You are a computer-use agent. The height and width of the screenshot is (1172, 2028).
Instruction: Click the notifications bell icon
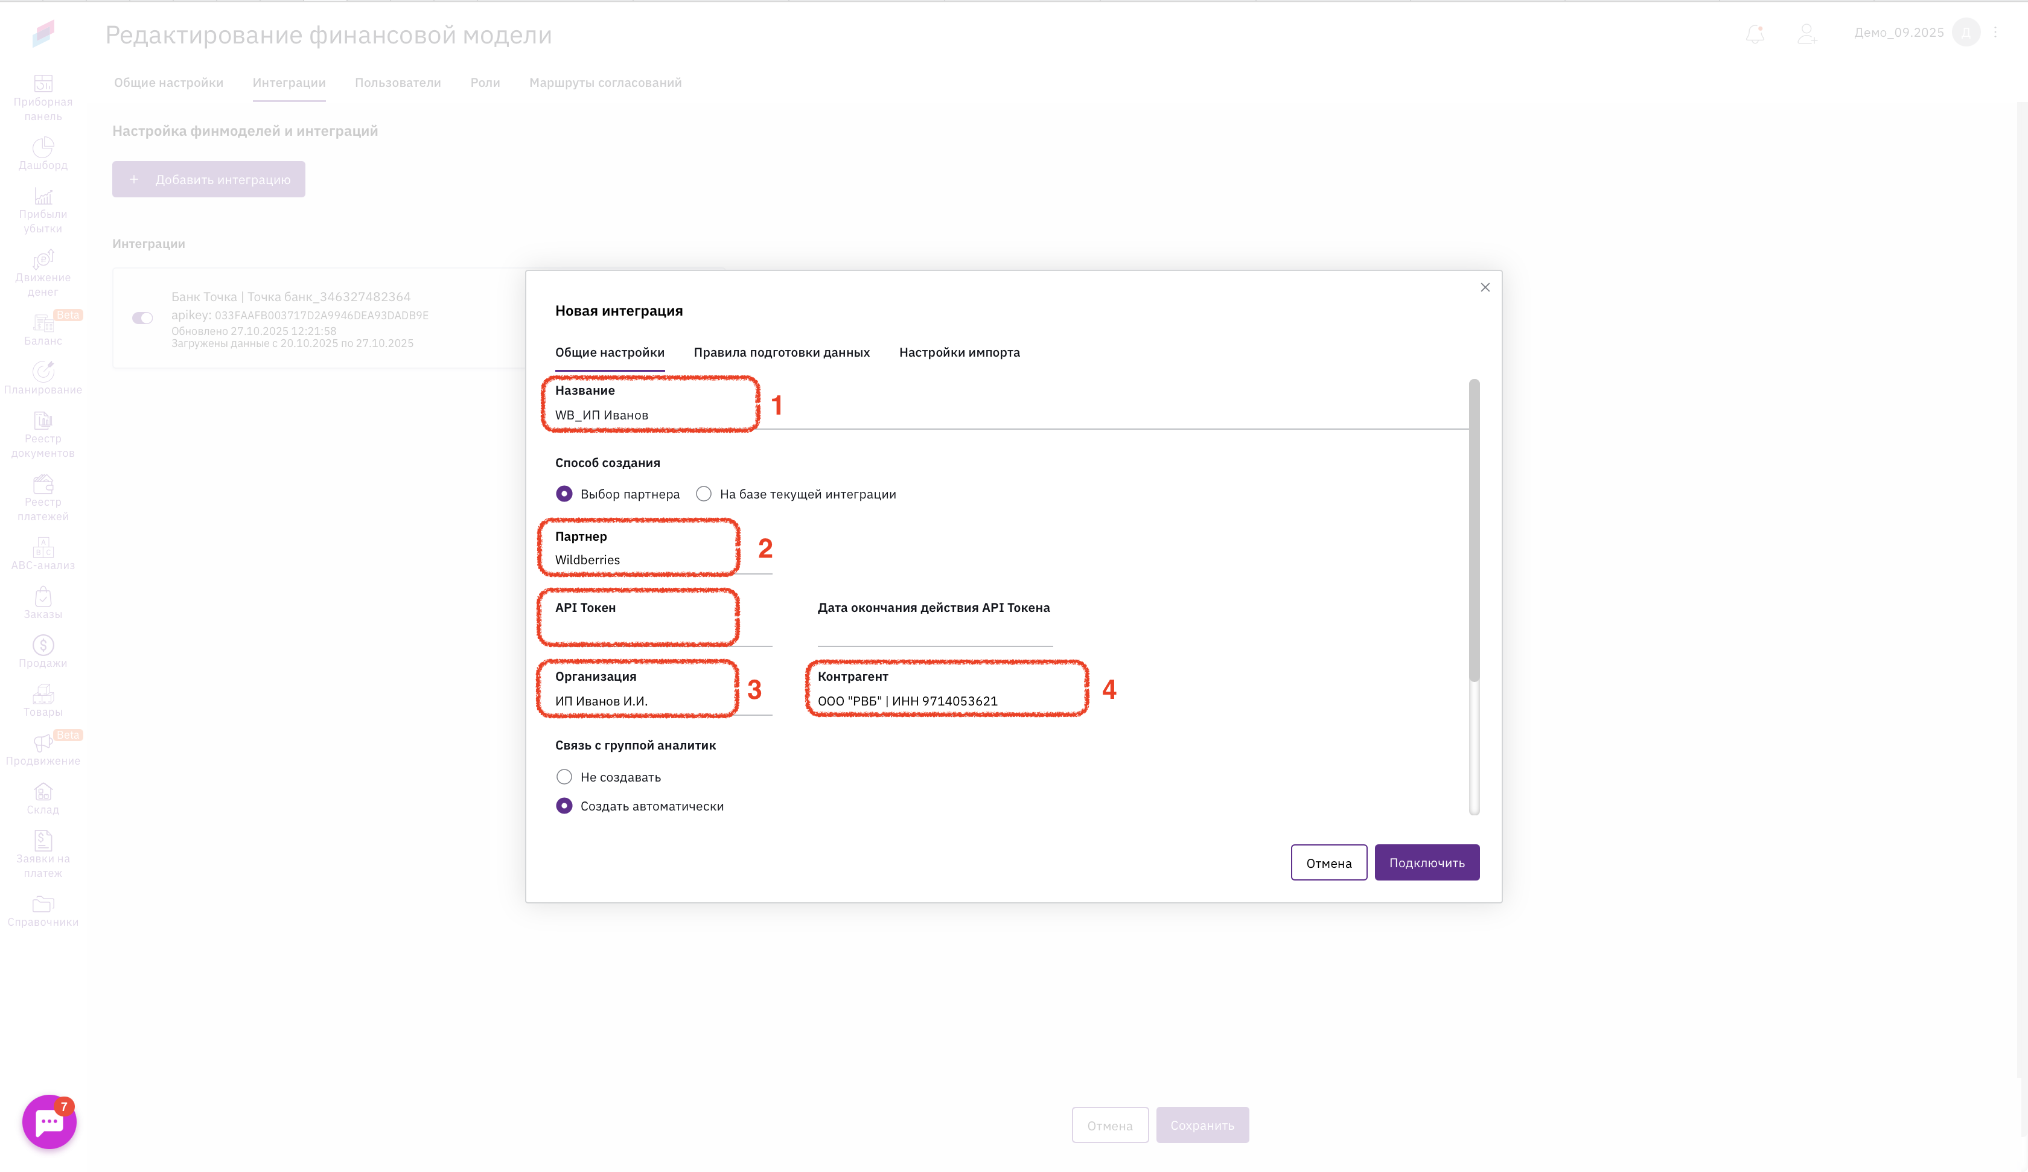point(1755,34)
